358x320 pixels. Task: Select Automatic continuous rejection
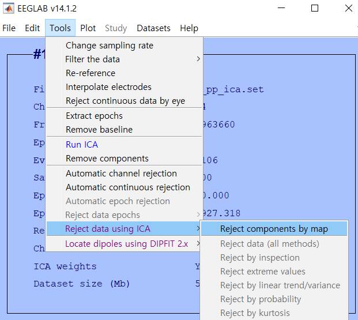(125, 187)
